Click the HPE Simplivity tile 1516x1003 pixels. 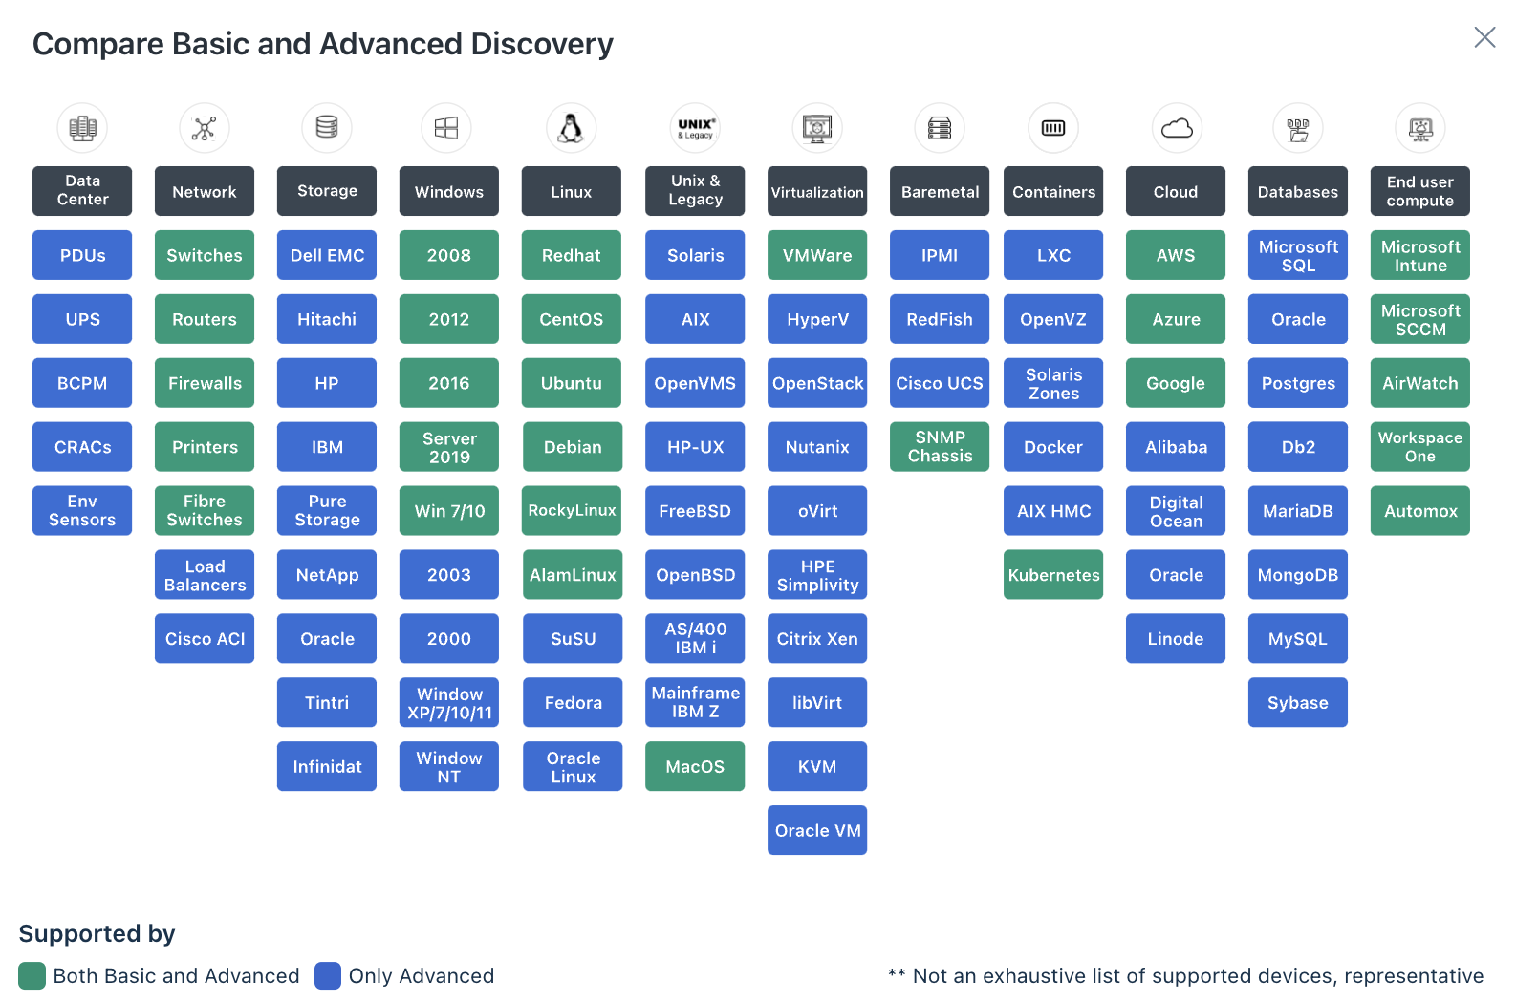point(817,575)
